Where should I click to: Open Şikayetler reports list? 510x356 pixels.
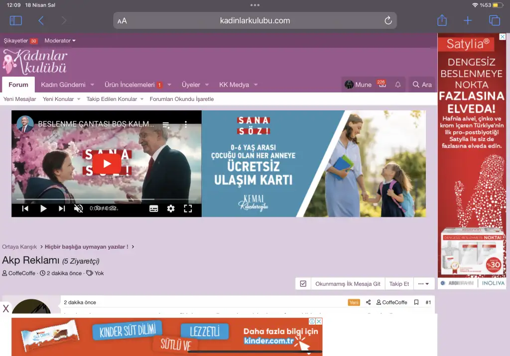coord(20,41)
